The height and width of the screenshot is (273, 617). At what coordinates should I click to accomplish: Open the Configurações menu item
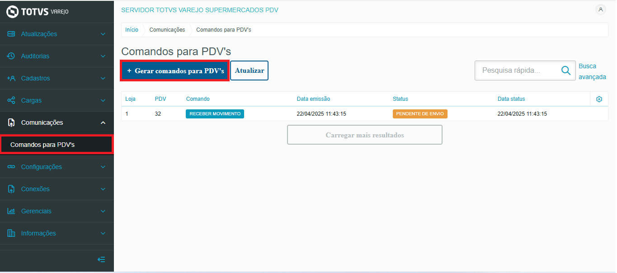point(57,167)
